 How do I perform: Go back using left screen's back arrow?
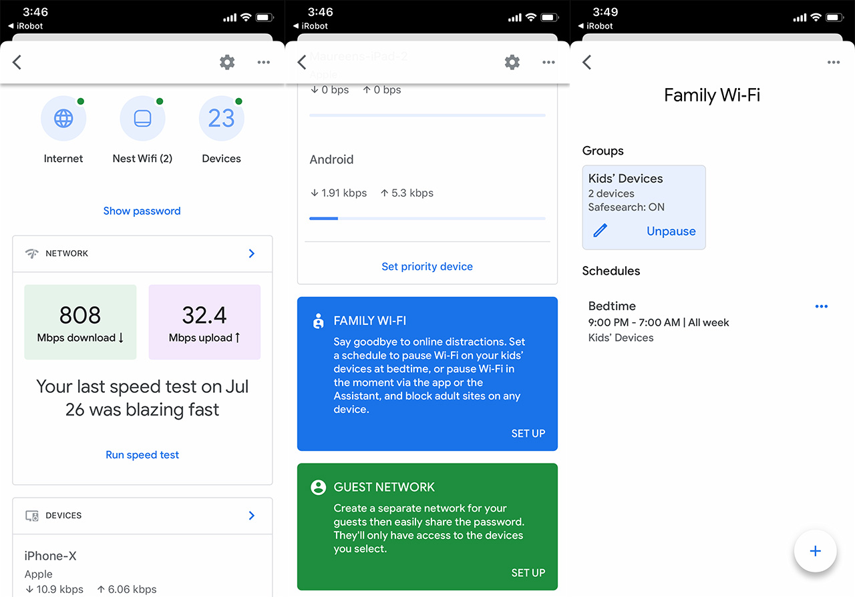click(x=17, y=62)
